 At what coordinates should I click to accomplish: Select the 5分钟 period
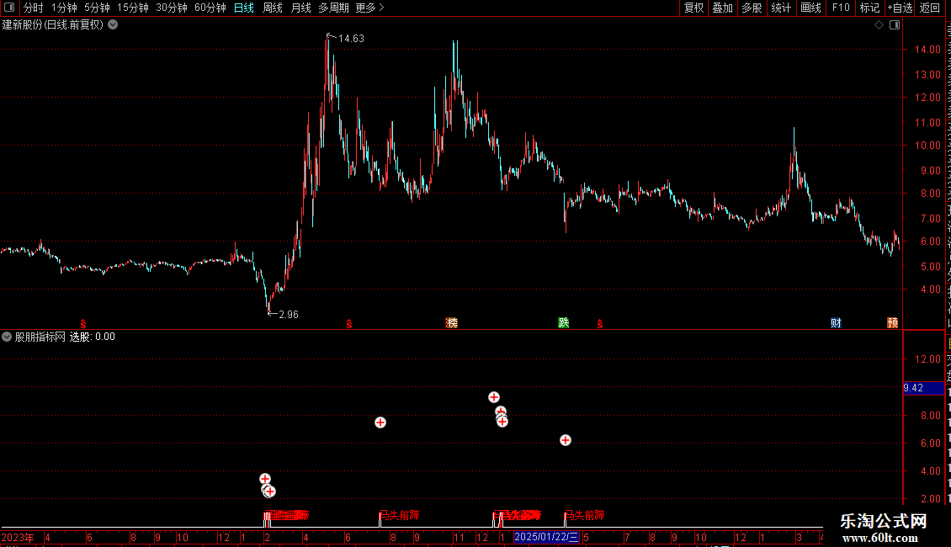(97, 8)
